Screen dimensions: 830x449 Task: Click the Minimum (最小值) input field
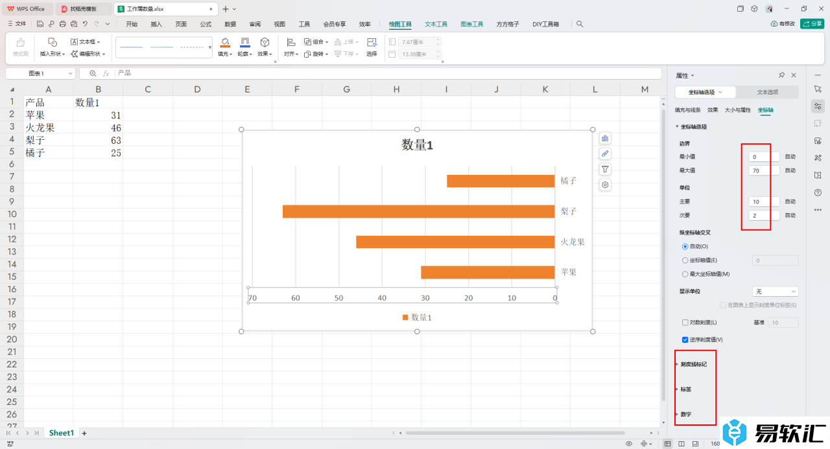tap(764, 157)
